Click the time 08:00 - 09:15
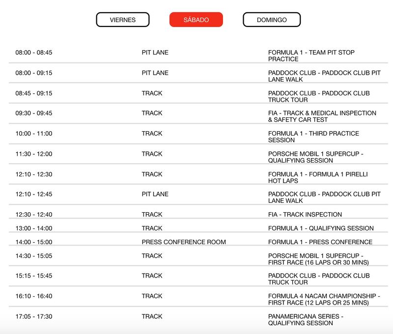 (34, 73)
